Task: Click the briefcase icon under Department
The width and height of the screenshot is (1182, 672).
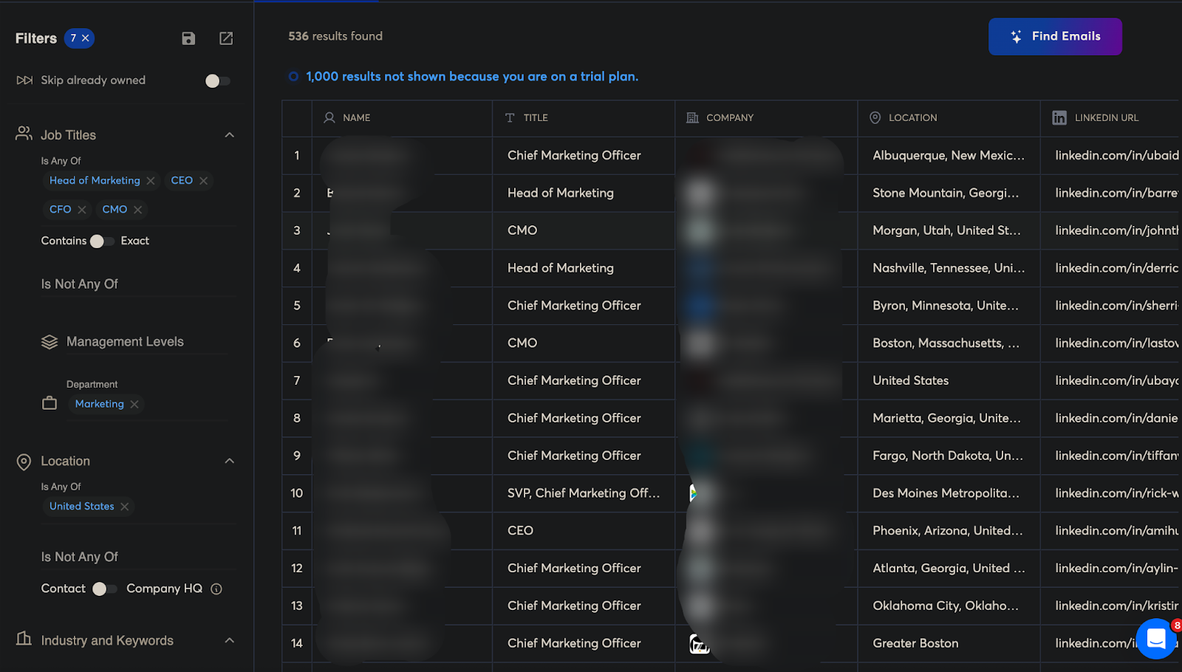Action: click(x=49, y=403)
